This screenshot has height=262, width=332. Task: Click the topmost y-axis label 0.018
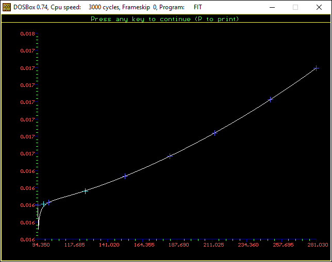pyautogui.click(x=27, y=34)
